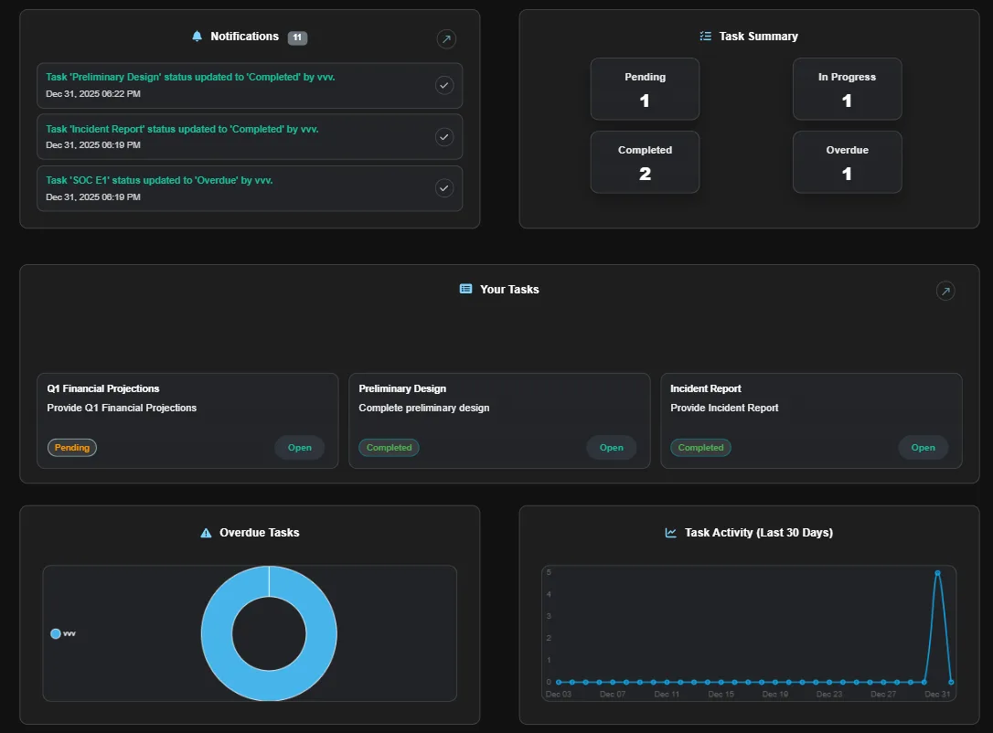This screenshot has width=993, height=733.
Task: Dismiss the 'Incident Report' notification
Action: (444, 137)
